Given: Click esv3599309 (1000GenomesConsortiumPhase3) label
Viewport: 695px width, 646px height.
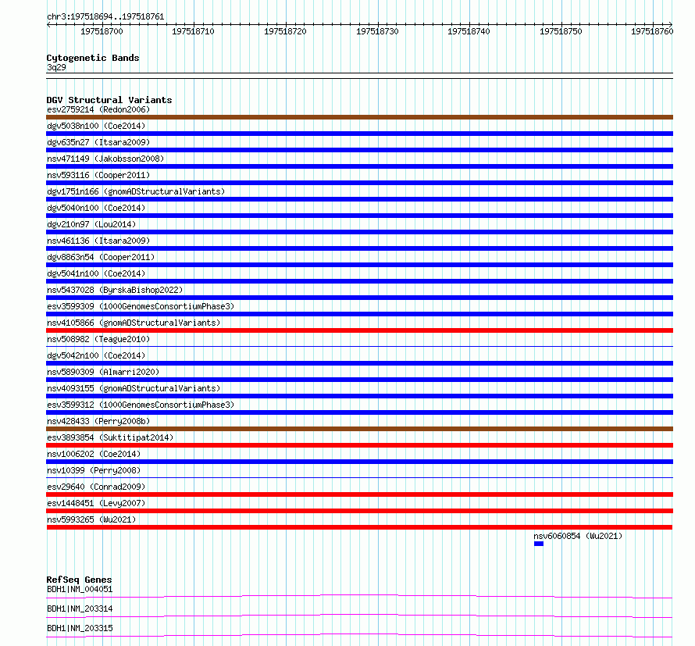Looking at the screenshot, I should [x=141, y=306].
